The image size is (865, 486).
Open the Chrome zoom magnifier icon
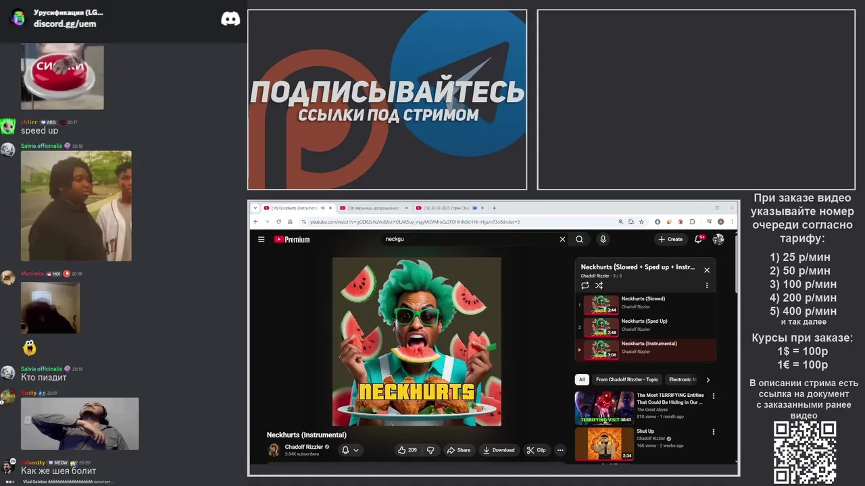(621, 221)
